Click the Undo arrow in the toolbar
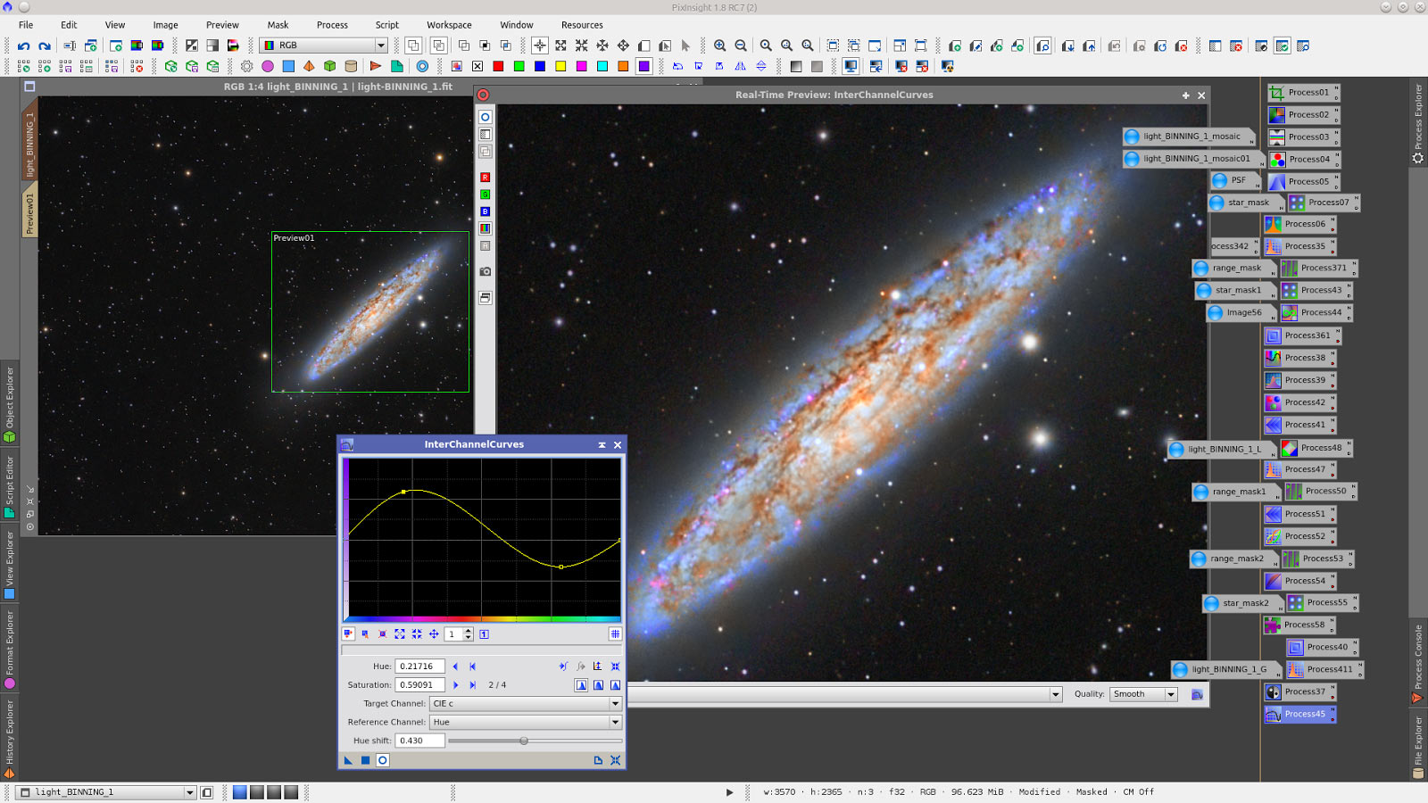1428x803 pixels. 23,46
